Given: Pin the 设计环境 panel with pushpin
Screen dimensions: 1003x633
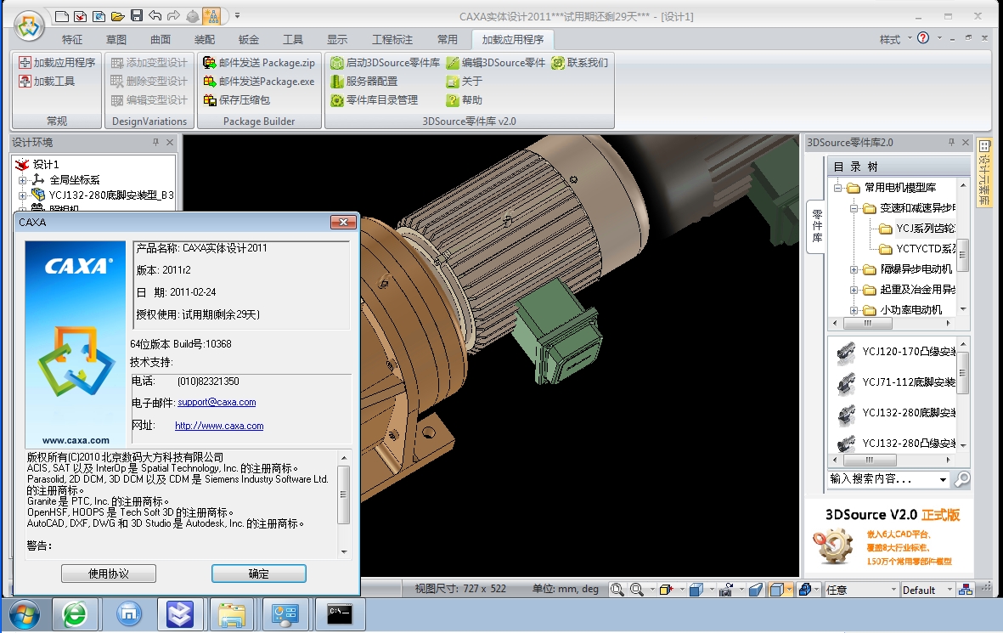Looking at the screenshot, I should coord(155,143).
